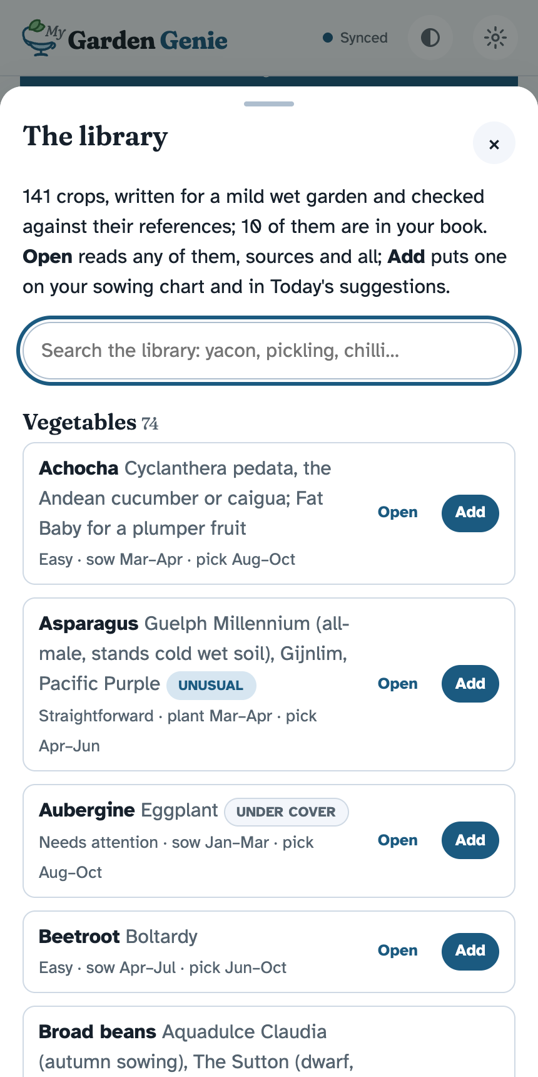Open the Aubergine entry
538x1077 pixels.
(x=398, y=841)
